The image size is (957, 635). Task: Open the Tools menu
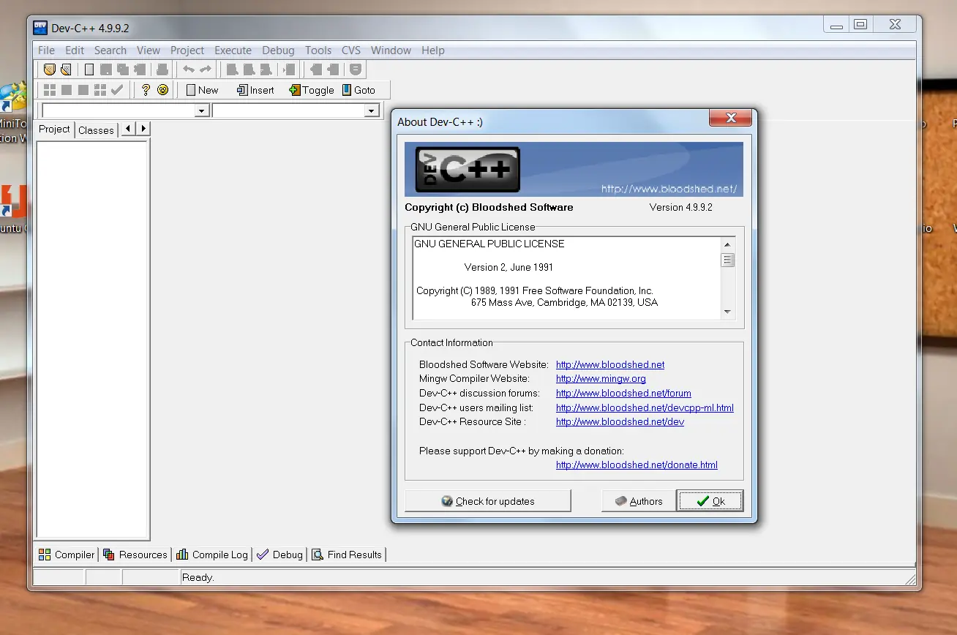pos(318,50)
